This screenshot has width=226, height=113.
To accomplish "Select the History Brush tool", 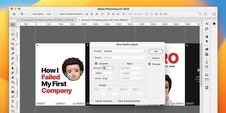I will coord(13,73).
